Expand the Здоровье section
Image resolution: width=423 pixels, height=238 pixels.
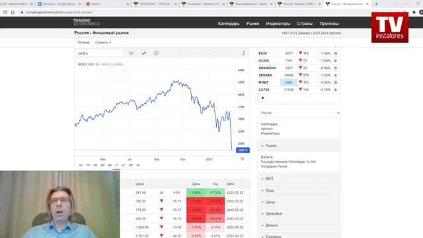299,214
